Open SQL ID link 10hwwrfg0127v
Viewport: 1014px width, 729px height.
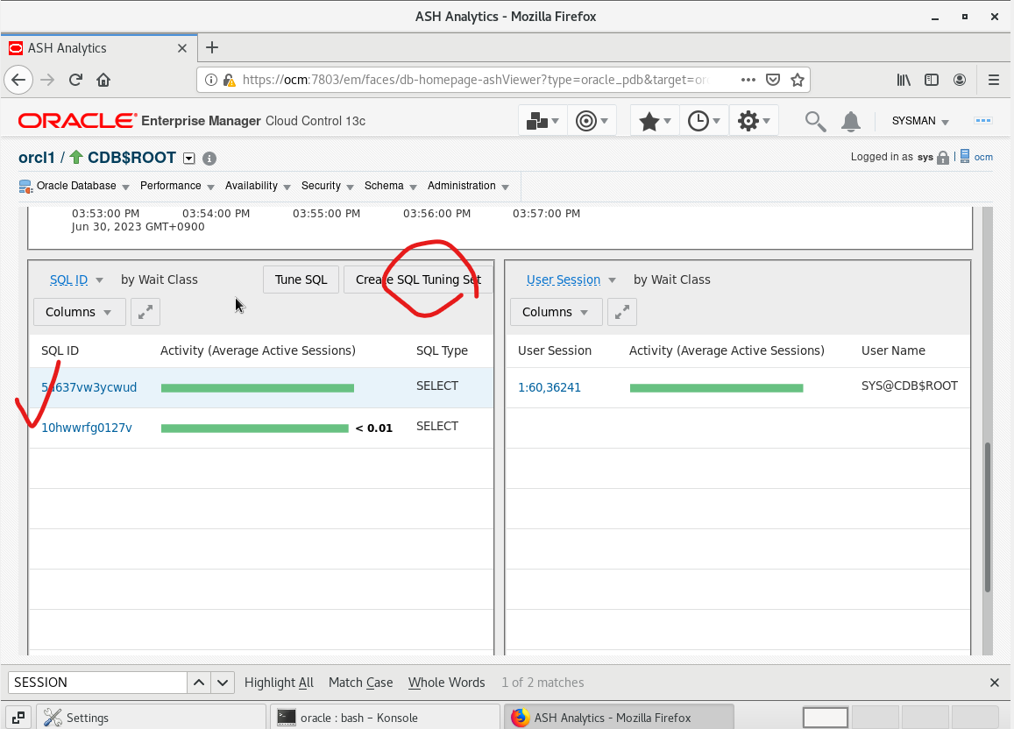[x=87, y=428]
